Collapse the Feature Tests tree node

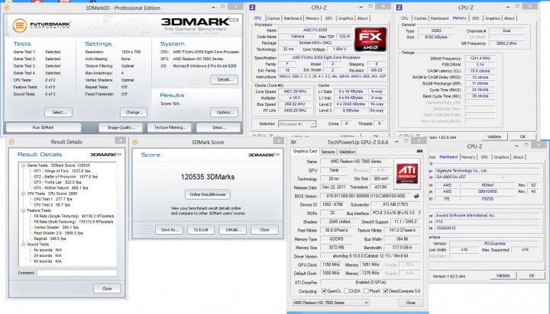(x=23, y=210)
